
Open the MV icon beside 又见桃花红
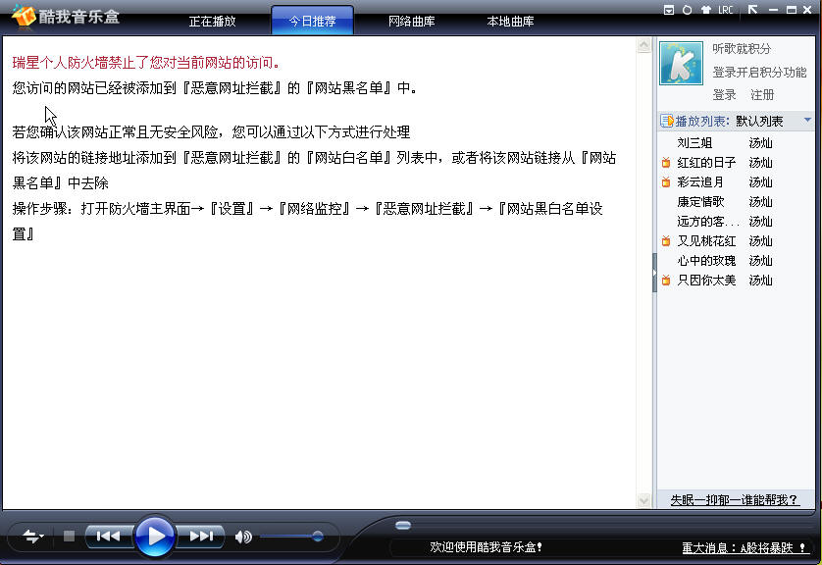[x=666, y=241]
